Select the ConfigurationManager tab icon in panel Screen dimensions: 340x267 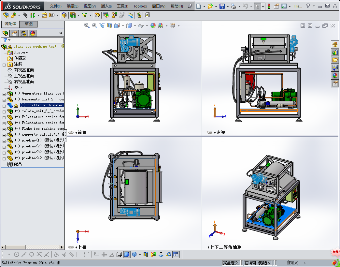coord(23,33)
